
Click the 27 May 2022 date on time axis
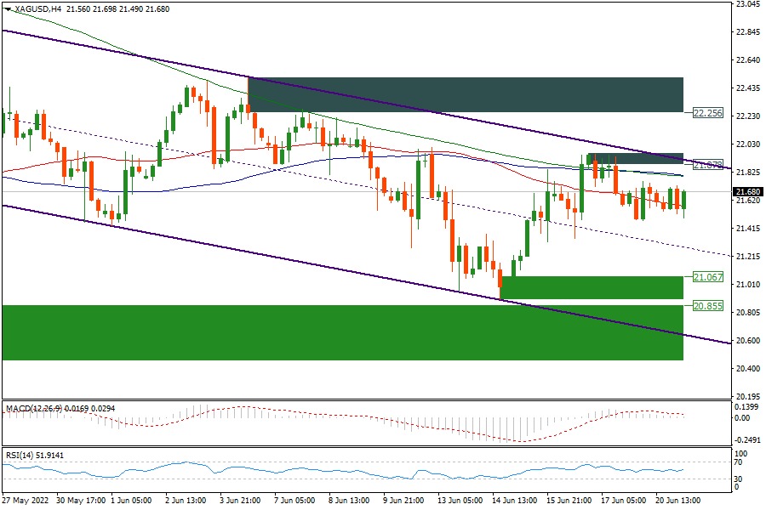click(x=24, y=501)
